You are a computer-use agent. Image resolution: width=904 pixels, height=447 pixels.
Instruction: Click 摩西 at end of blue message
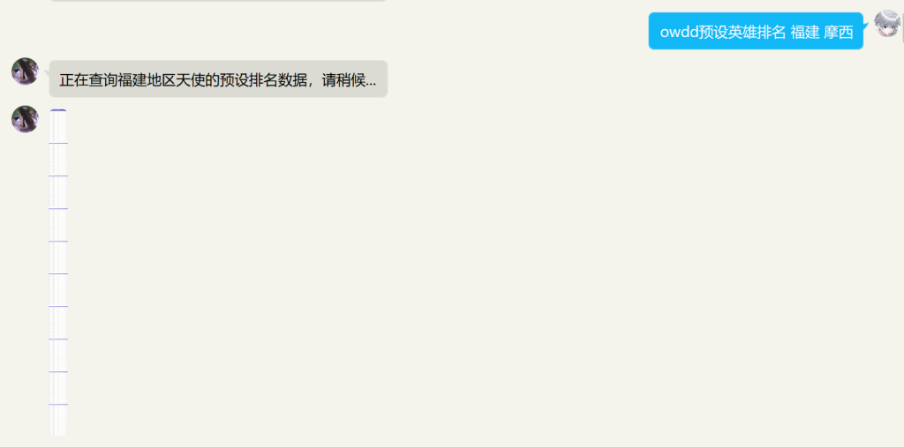(x=839, y=33)
